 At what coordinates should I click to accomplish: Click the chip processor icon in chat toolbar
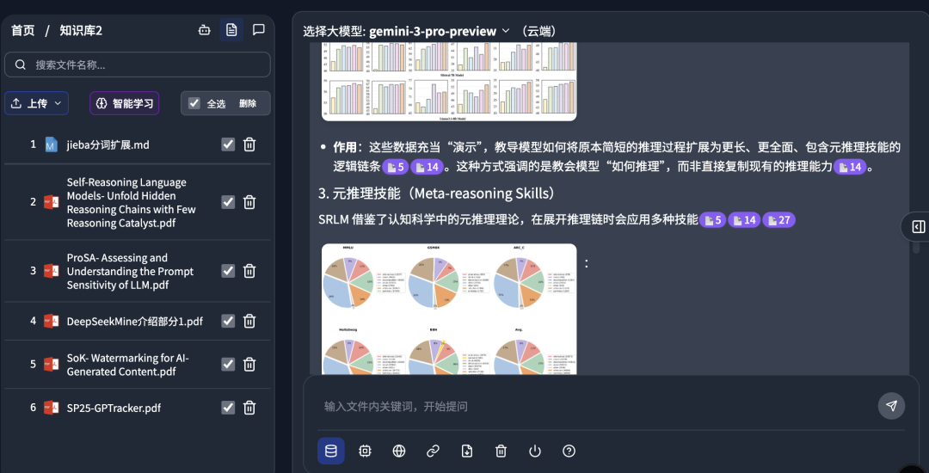[x=365, y=451]
